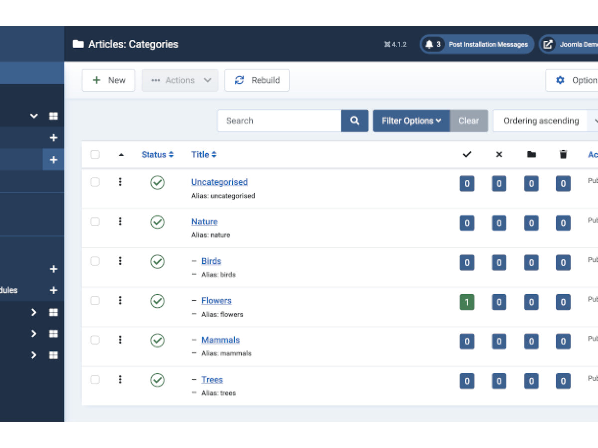
Task: Toggle published status of Nature
Action: (x=157, y=222)
